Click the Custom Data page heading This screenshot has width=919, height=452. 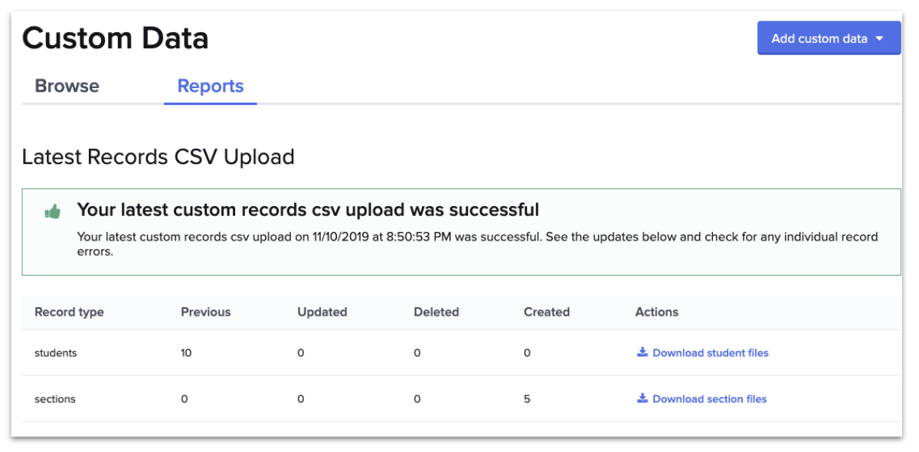point(115,38)
